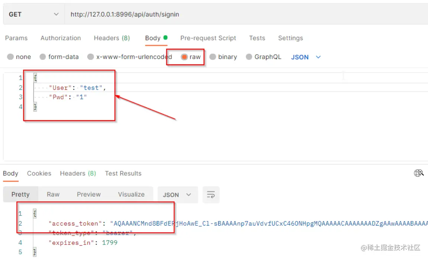Image resolution: width=428 pixels, height=259 pixels.
Task: Edit the request URL field
Action: coord(246,14)
